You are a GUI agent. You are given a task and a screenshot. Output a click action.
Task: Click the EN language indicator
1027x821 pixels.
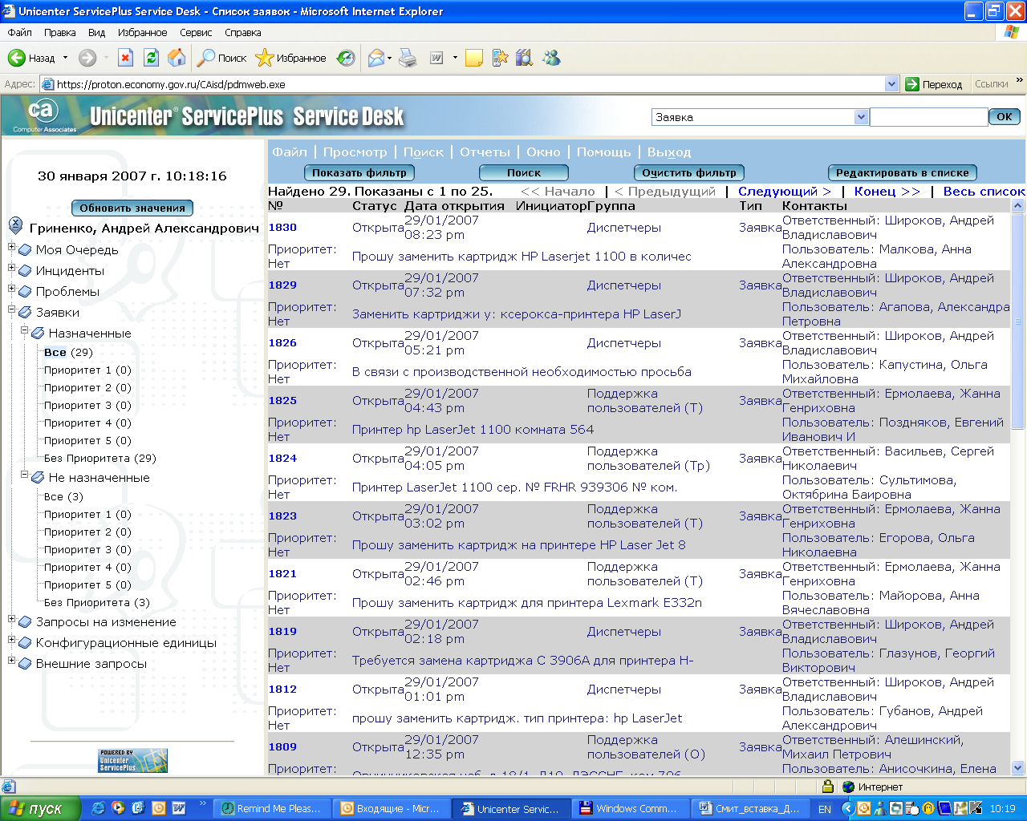[825, 809]
